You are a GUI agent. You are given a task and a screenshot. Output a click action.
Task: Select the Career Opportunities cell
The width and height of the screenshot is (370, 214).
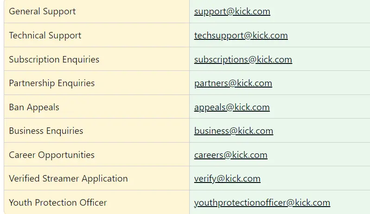coord(97,154)
